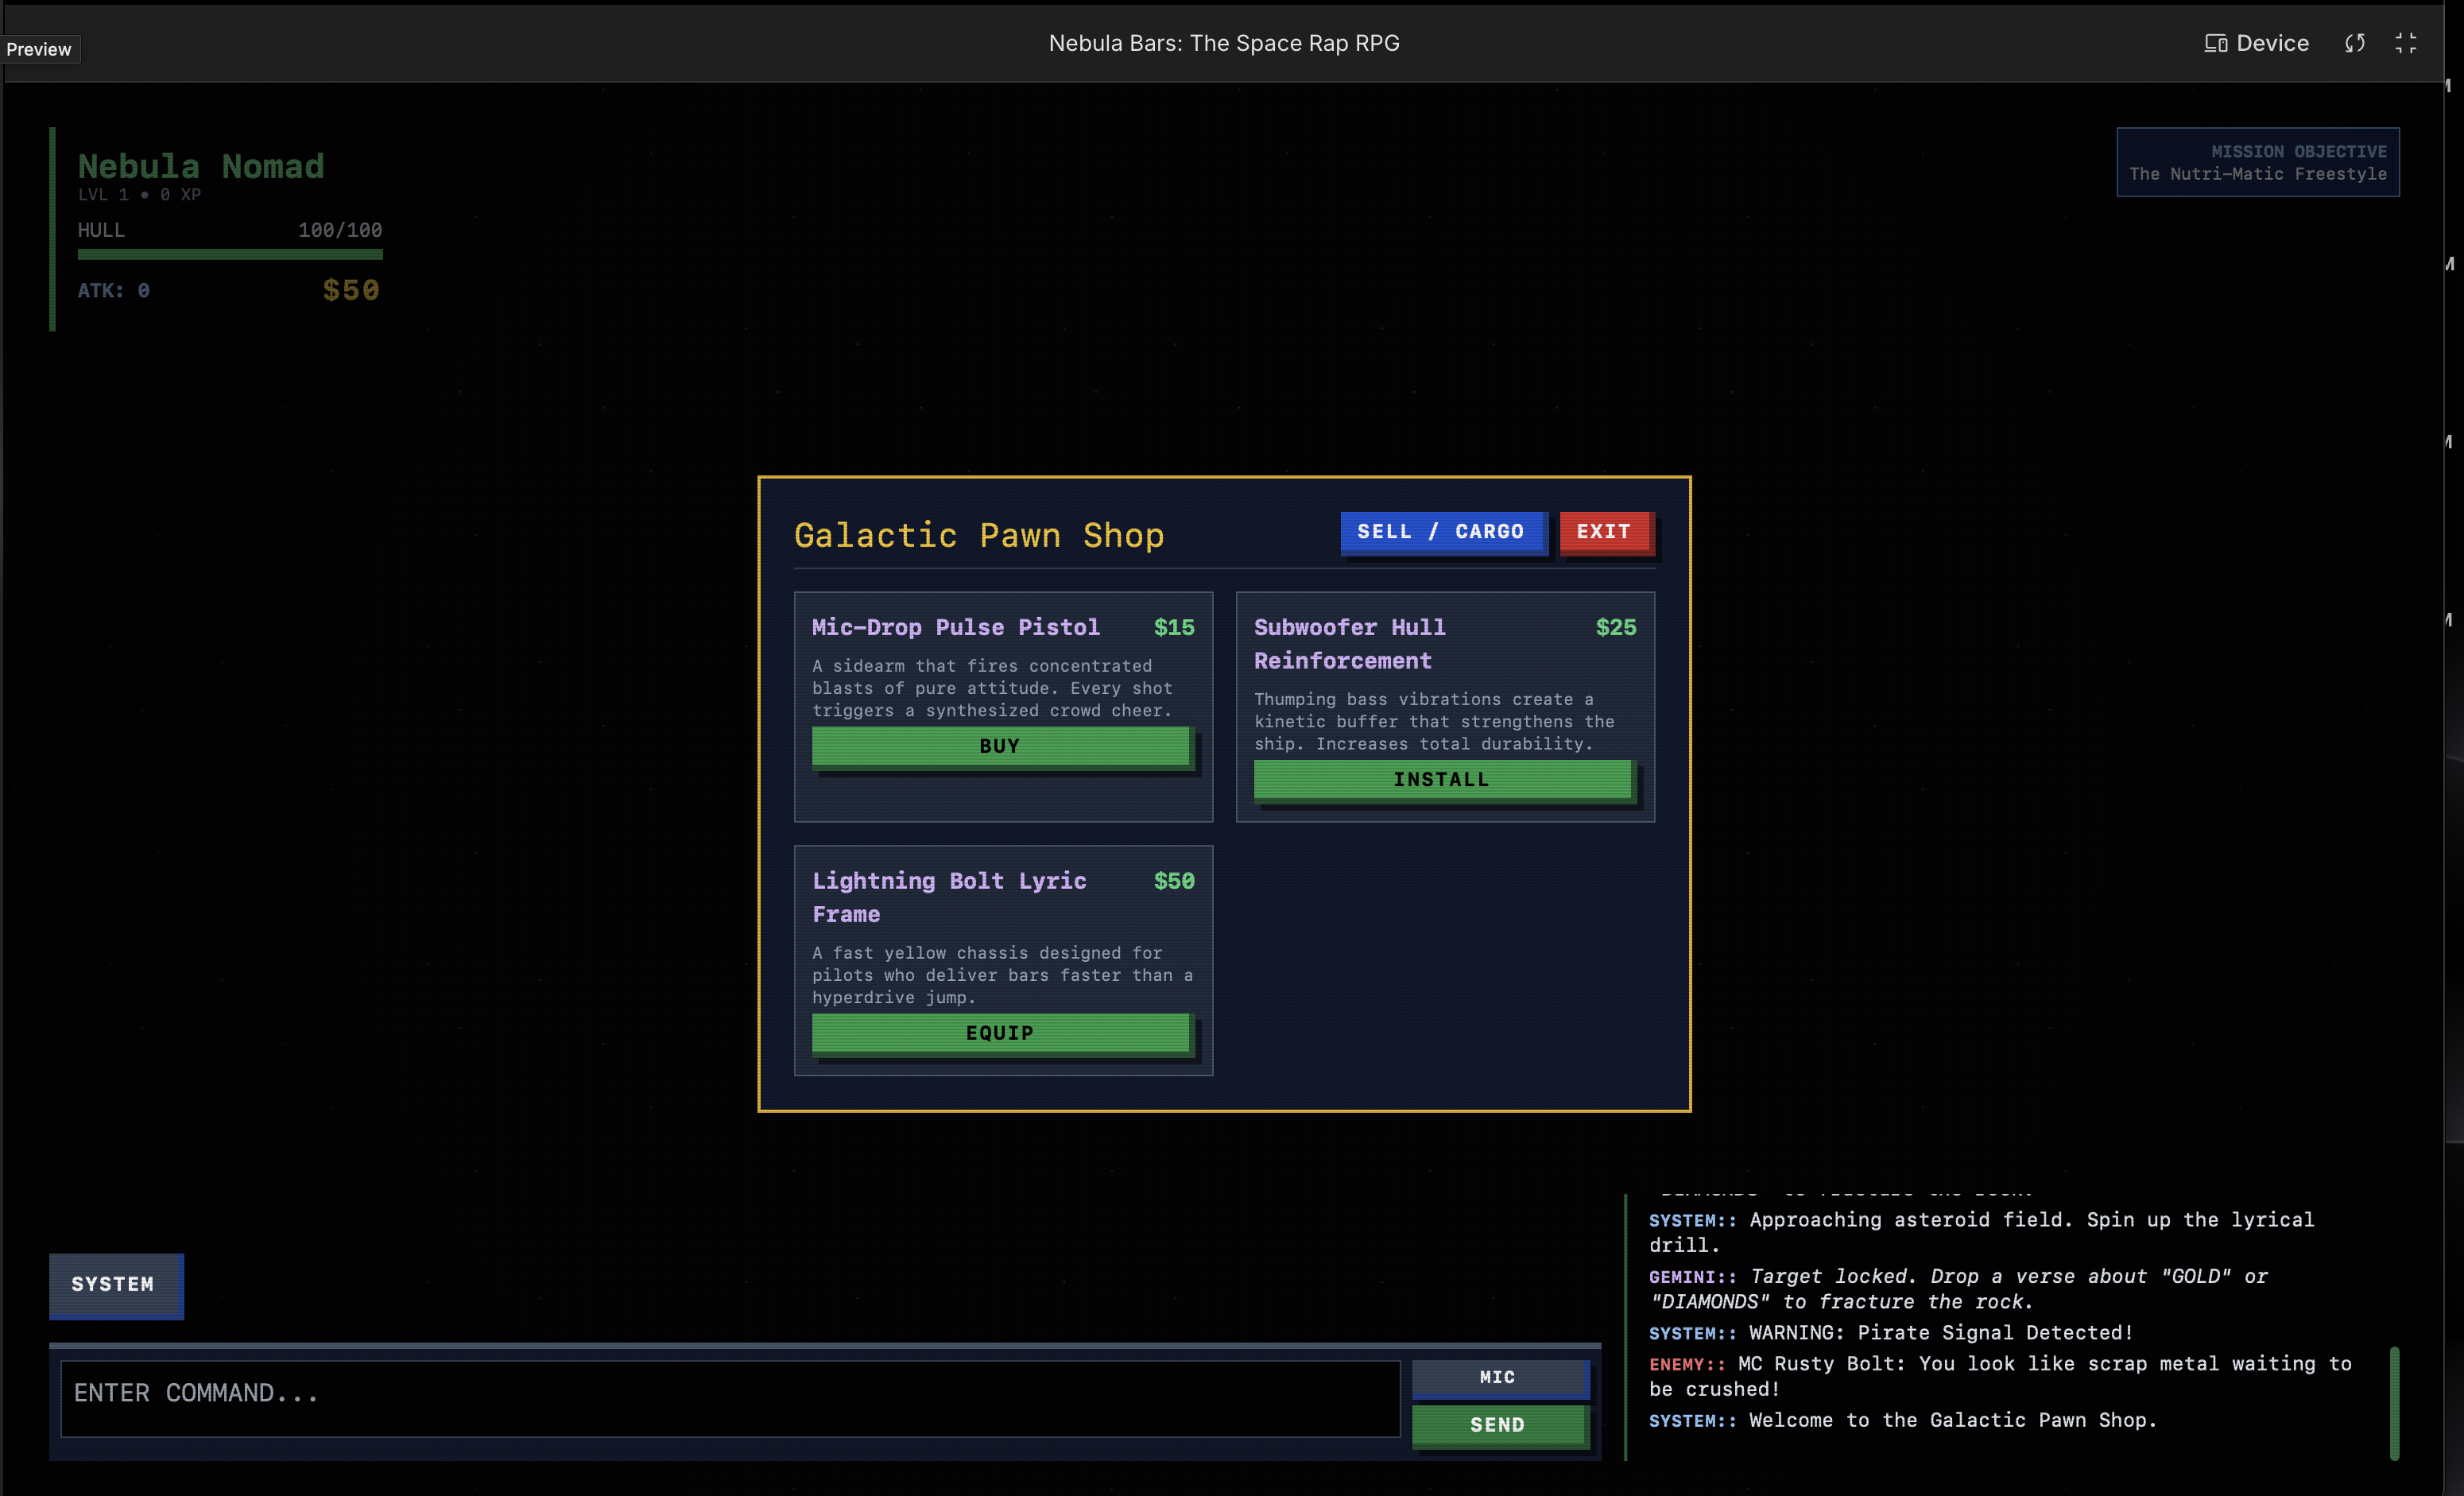Send the entered command
This screenshot has width=2464, height=1496.
pos(1497,1424)
